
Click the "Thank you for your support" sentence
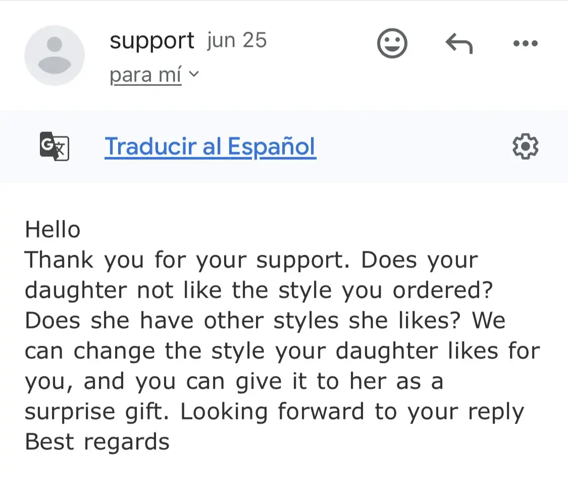click(187, 260)
